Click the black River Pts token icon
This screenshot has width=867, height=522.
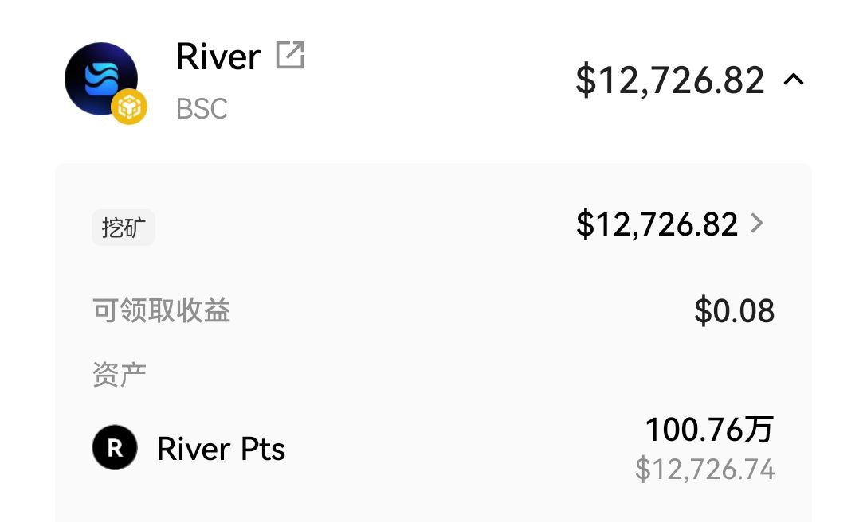[x=115, y=448]
